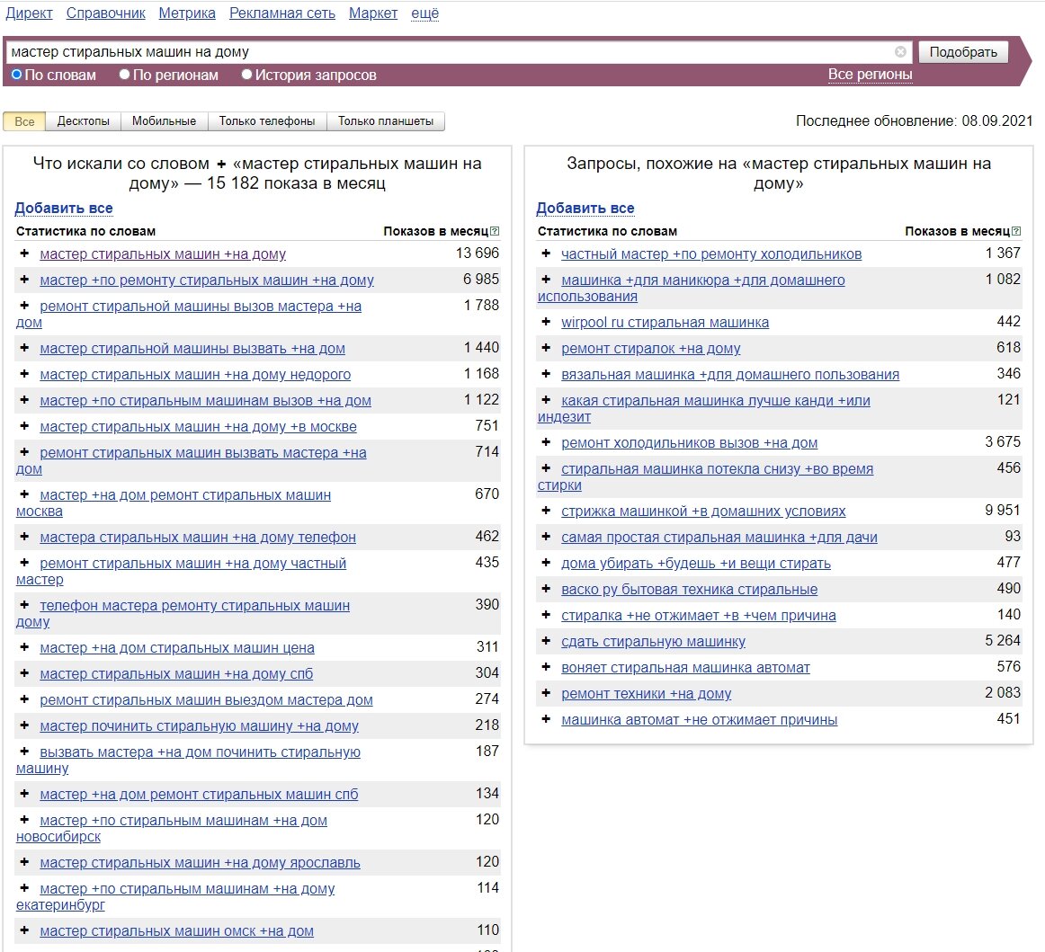Click plus for 'мастер стиральных машин +на дому недорого'
The height and width of the screenshot is (952, 1045).
24,374
